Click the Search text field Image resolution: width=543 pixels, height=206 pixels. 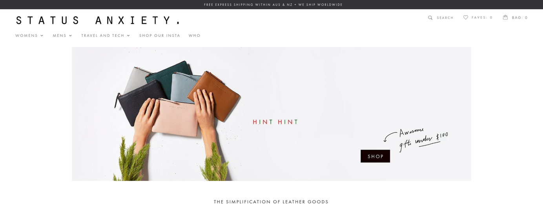(x=445, y=18)
